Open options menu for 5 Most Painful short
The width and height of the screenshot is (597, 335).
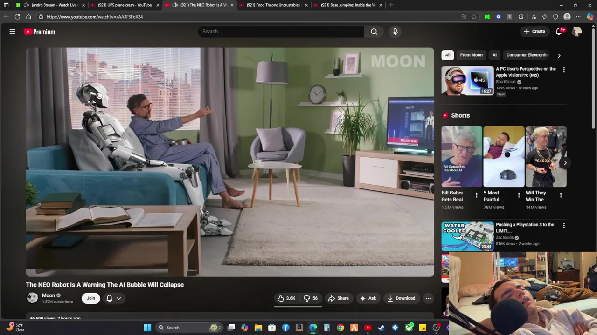[x=519, y=195]
